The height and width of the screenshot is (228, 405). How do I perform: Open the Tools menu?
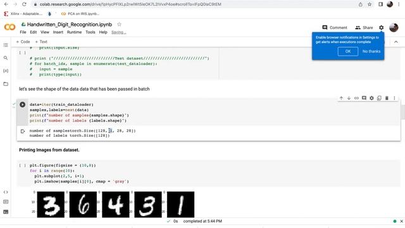pyautogui.click(x=90, y=32)
